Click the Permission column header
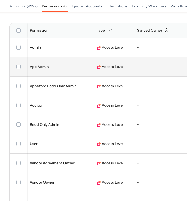The image size is (187, 201). pos(39,31)
